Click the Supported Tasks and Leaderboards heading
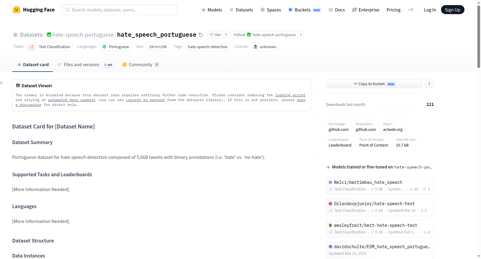This screenshot has width=481, height=259. [52, 174]
